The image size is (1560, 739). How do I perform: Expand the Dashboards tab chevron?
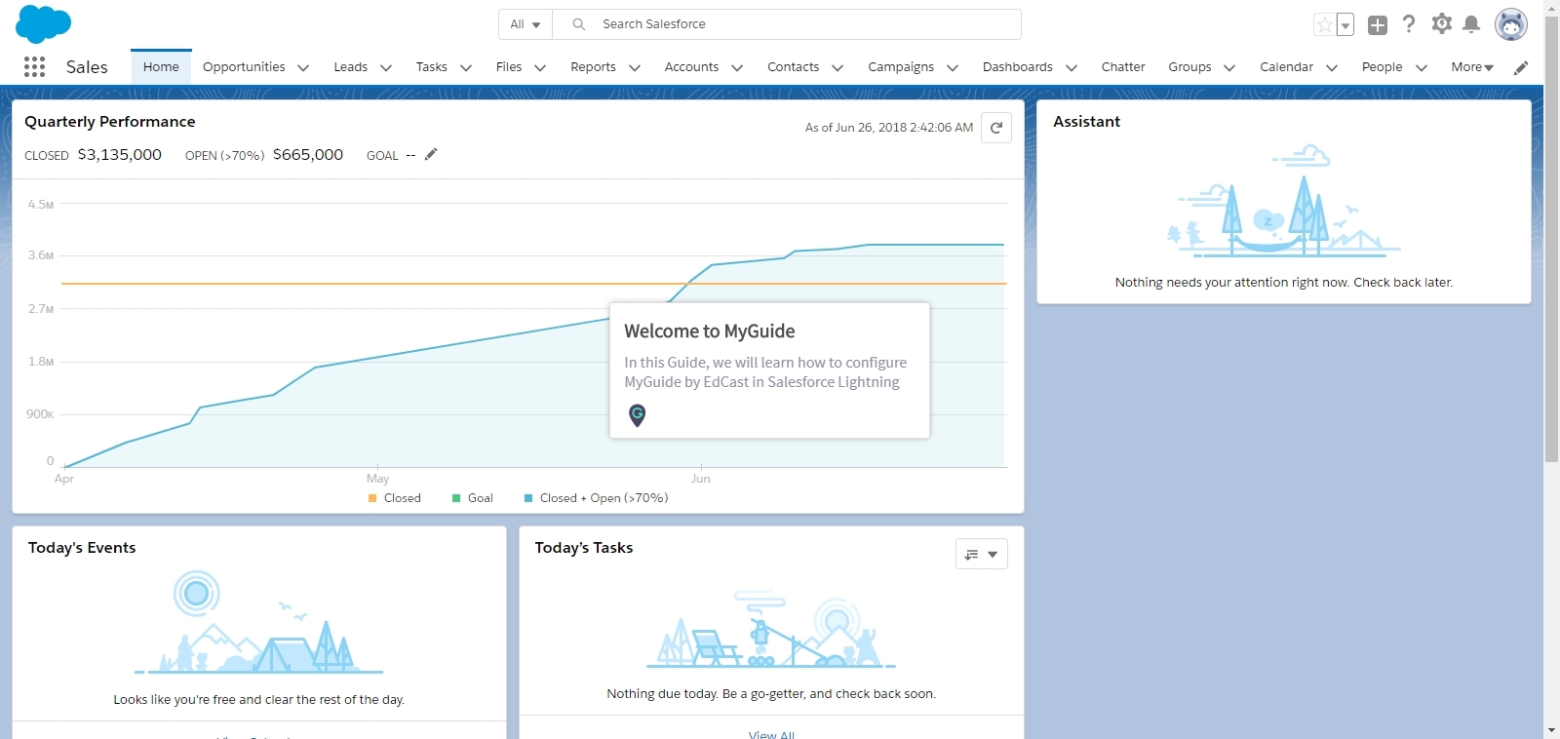[x=1072, y=68]
